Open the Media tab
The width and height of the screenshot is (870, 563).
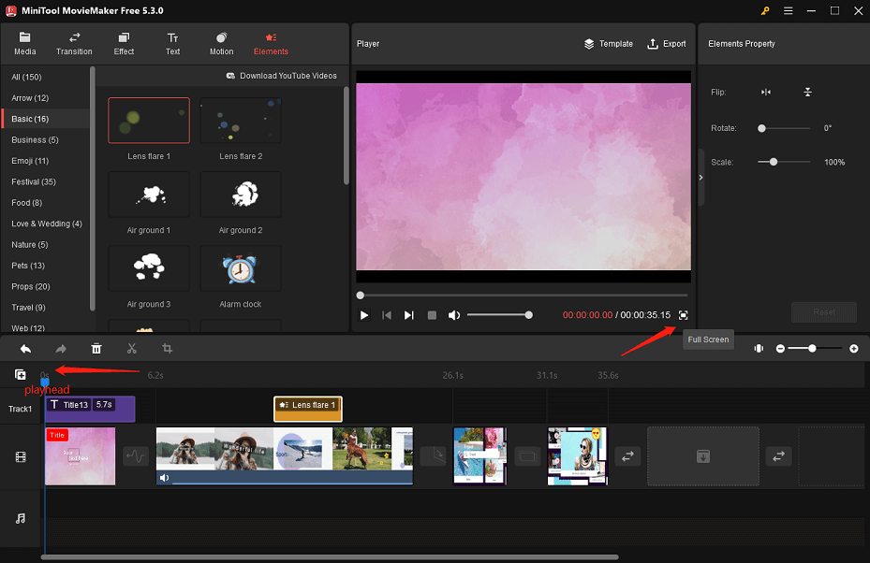click(25, 44)
